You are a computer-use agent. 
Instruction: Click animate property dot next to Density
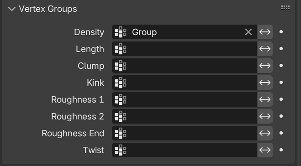281,32
